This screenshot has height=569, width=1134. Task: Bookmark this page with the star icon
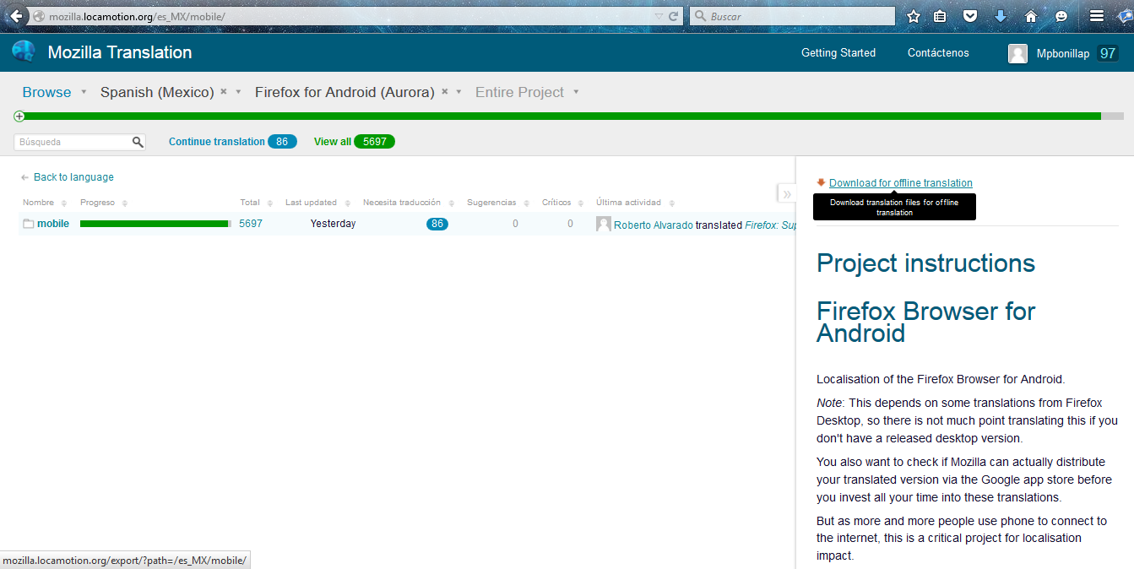pyautogui.click(x=913, y=16)
